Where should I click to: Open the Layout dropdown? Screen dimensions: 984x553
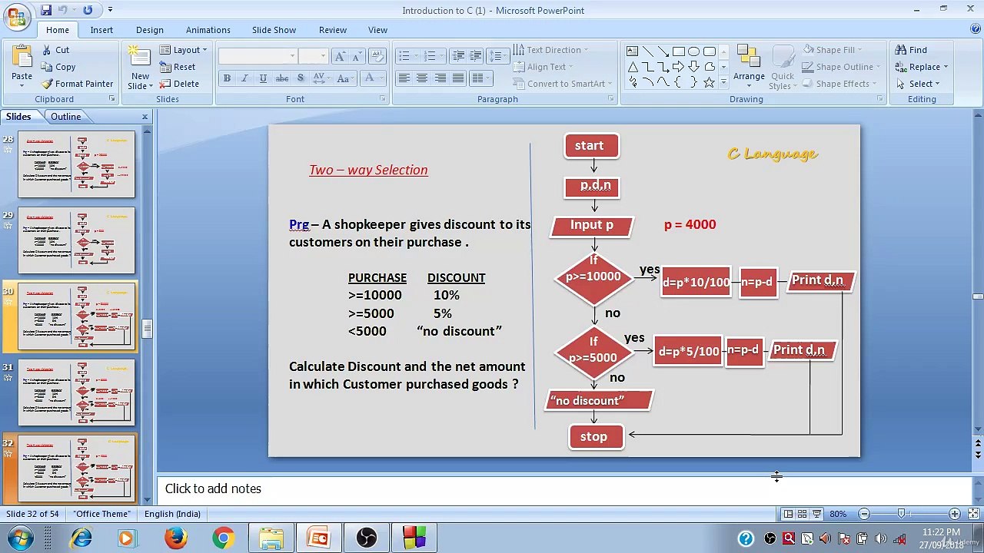183,50
